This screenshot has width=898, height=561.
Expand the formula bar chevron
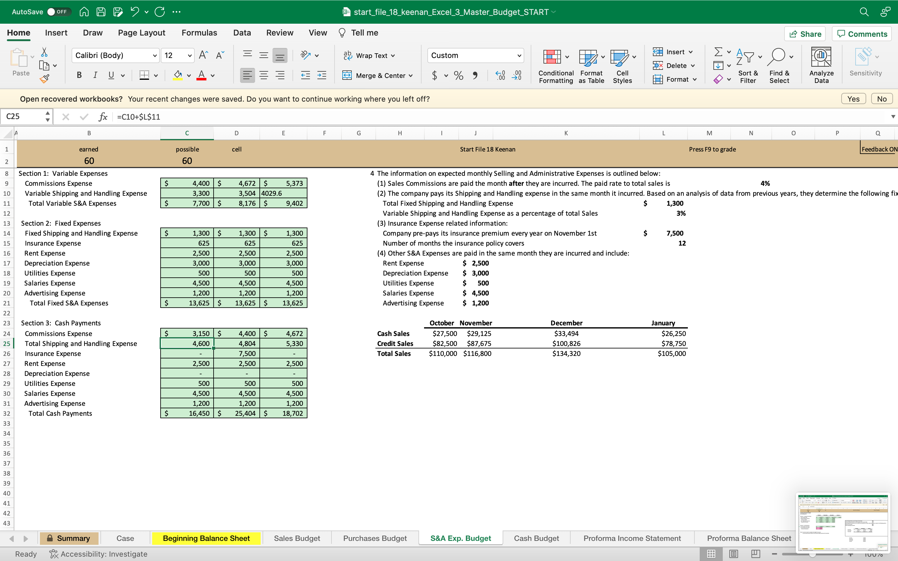click(893, 117)
